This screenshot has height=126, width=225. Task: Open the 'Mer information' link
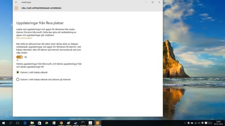(24, 38)
